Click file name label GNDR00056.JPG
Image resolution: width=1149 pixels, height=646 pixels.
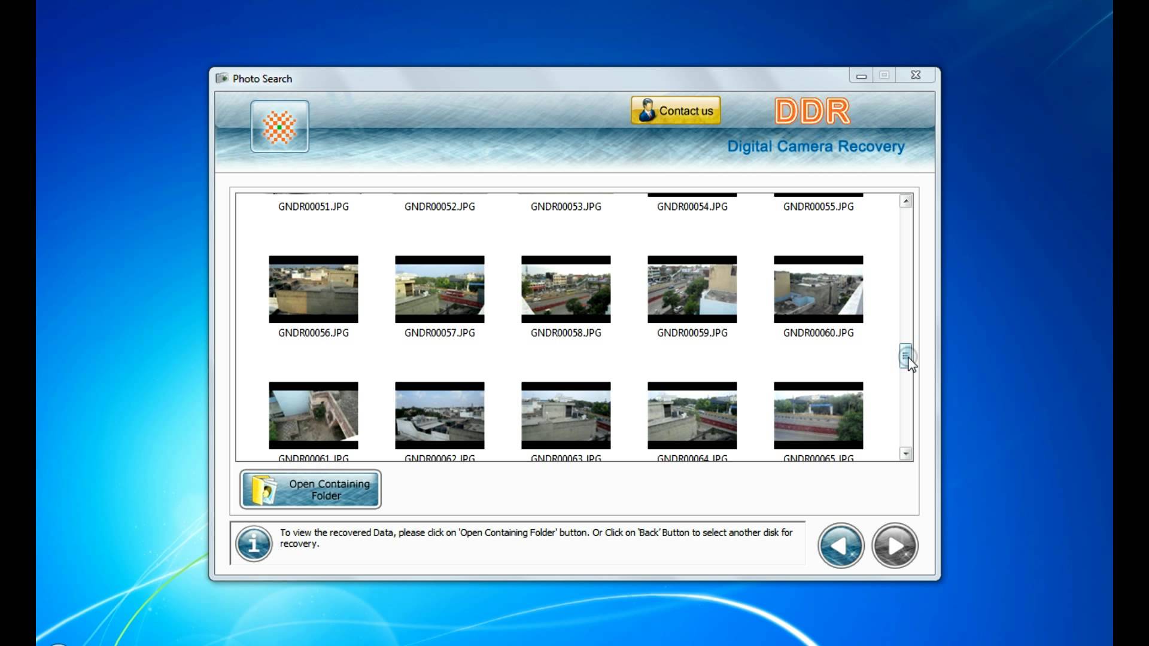point(314,333)
